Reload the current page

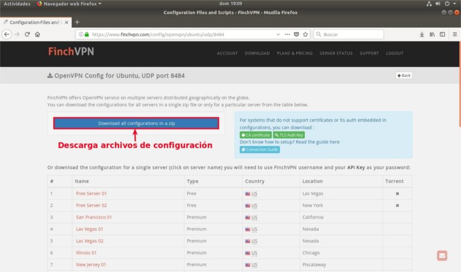[27, 34]
